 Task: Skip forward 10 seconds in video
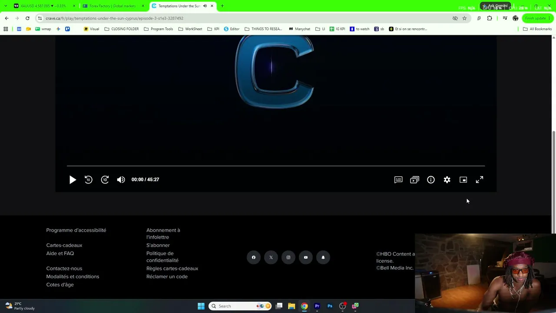tap(105, 180)
